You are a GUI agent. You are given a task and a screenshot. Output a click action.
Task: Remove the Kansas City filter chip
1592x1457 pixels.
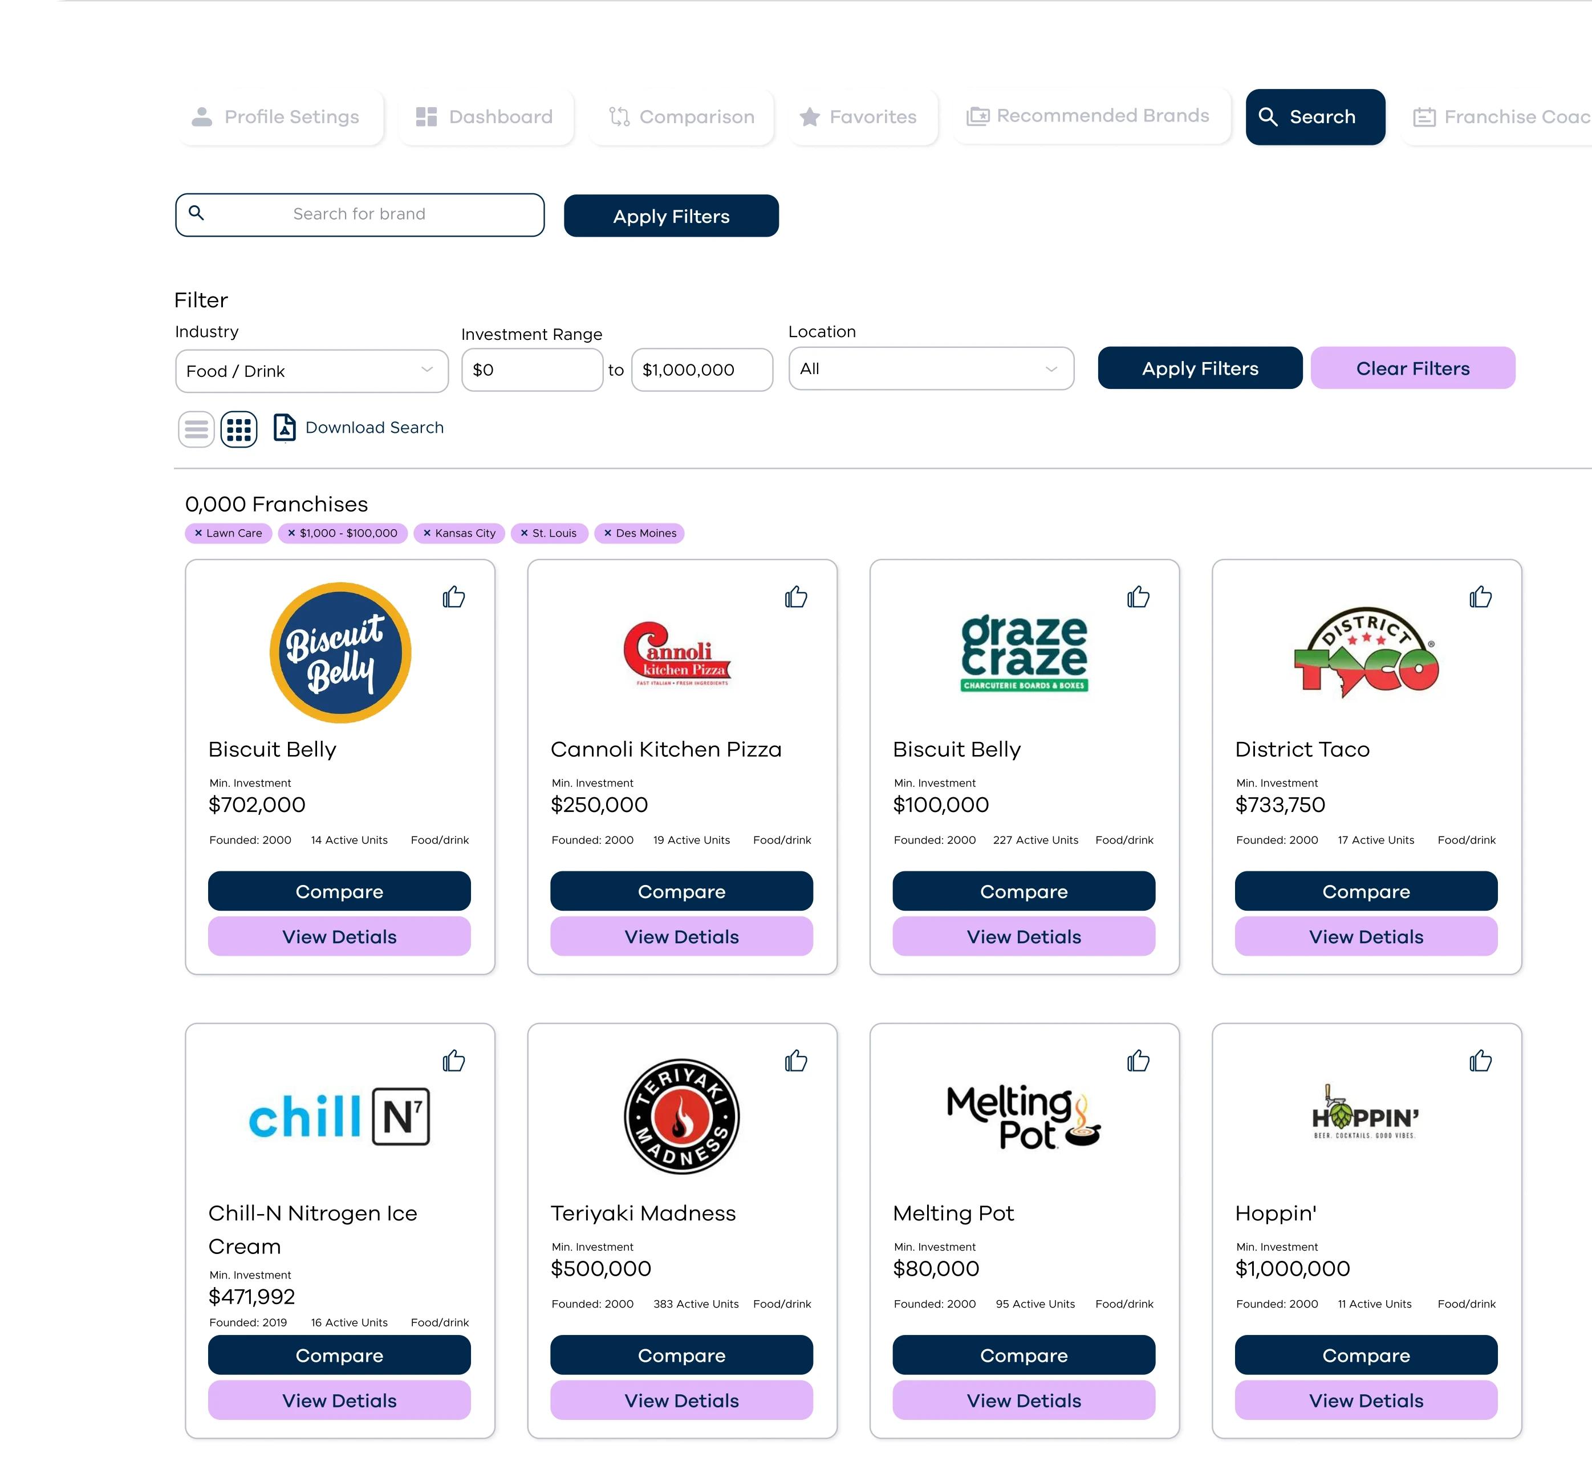click(x=427, y=533)
